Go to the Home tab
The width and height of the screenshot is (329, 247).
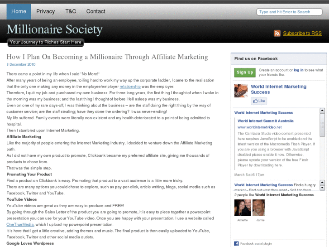click(x=19, y=12)
